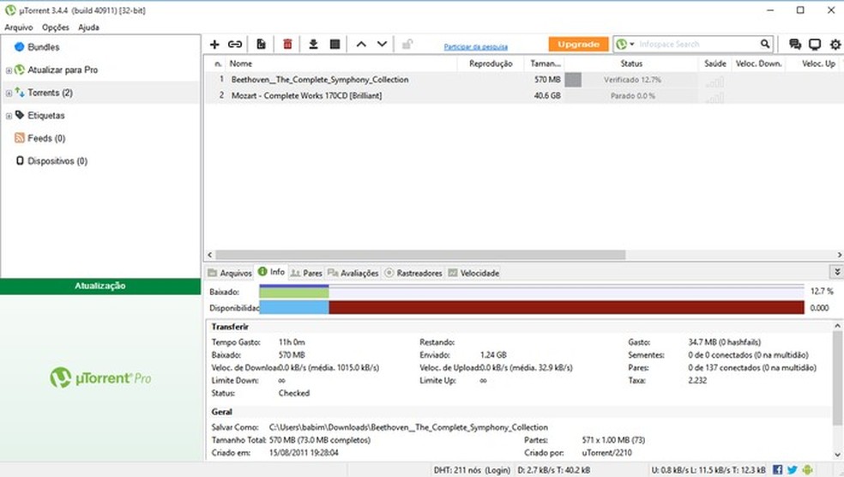Click the Create New Torrent file icon
844x477 pixels.
click(261, 44)
